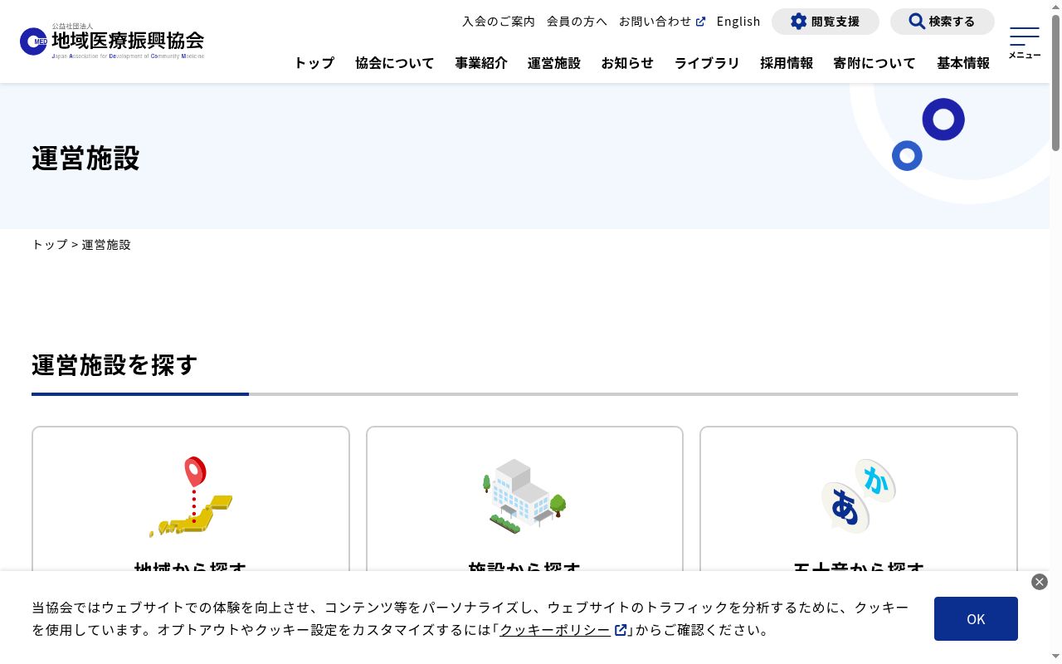Dismiss cookie banner with X icon
This screenshot has width=1062, height=664.
[1040, 582]
